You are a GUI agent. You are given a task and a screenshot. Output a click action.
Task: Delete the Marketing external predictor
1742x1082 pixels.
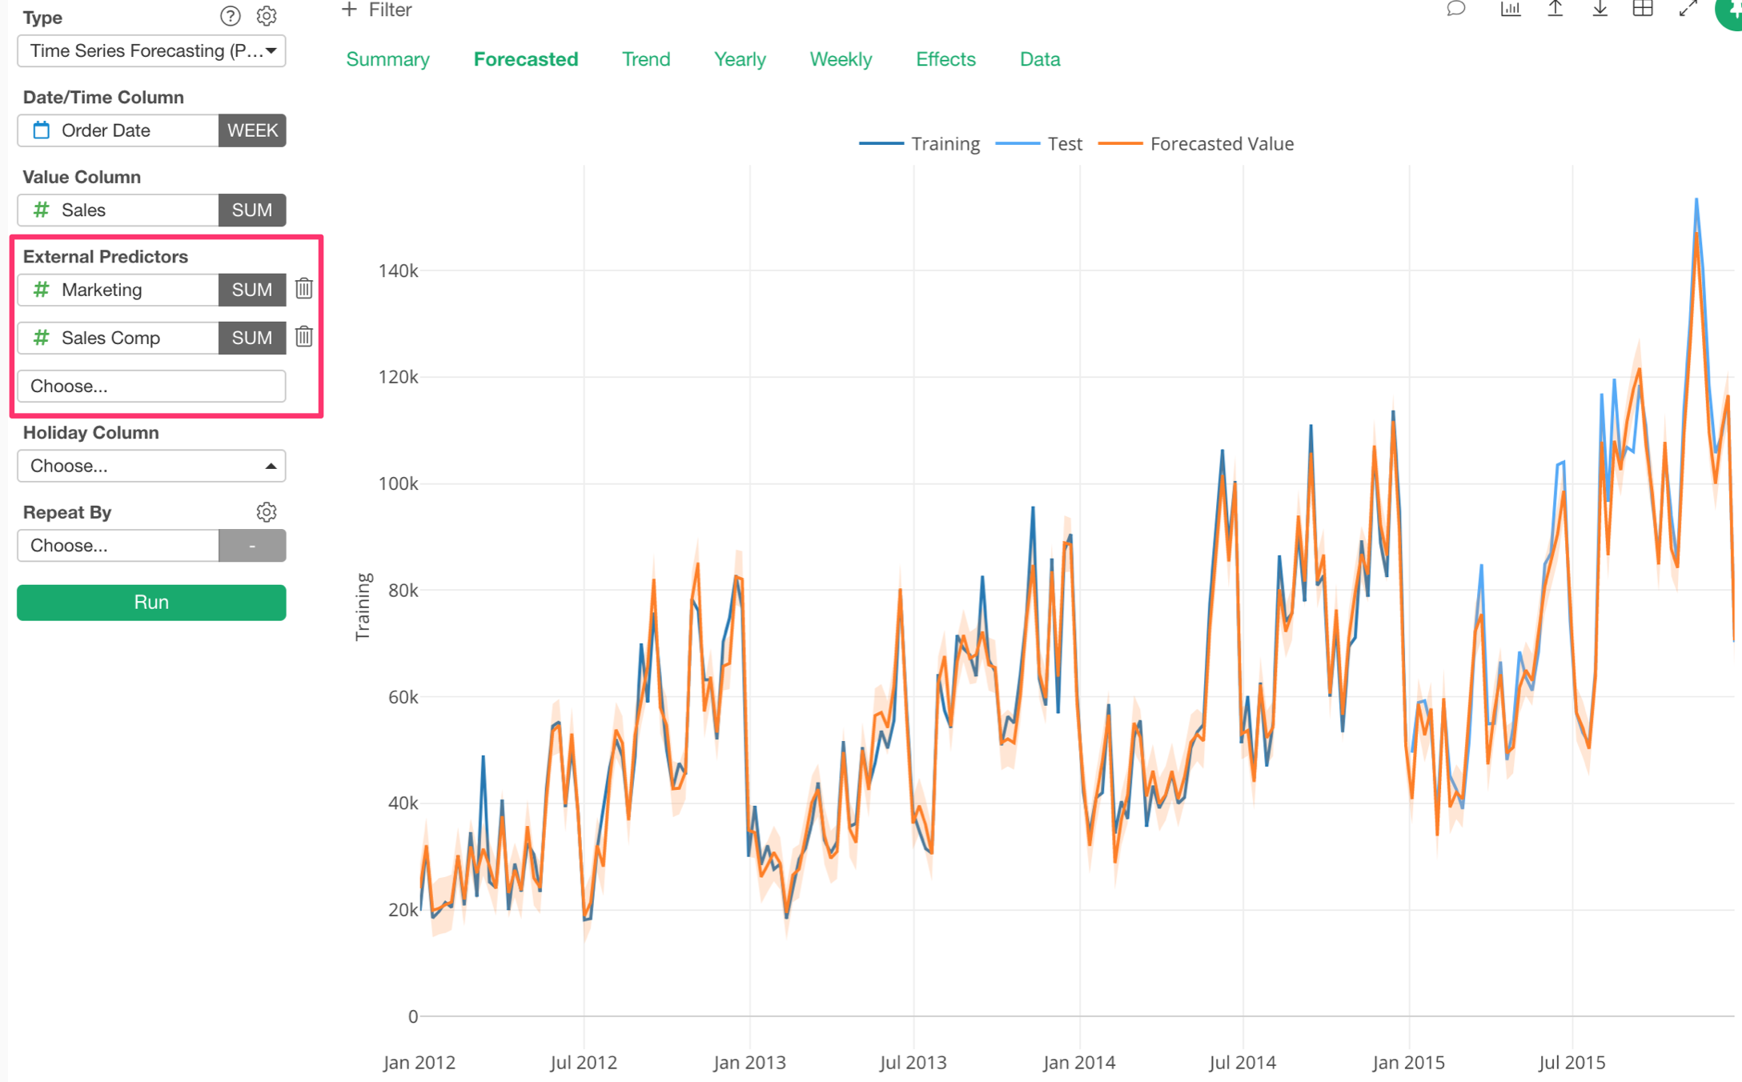[x=303, y=289]
